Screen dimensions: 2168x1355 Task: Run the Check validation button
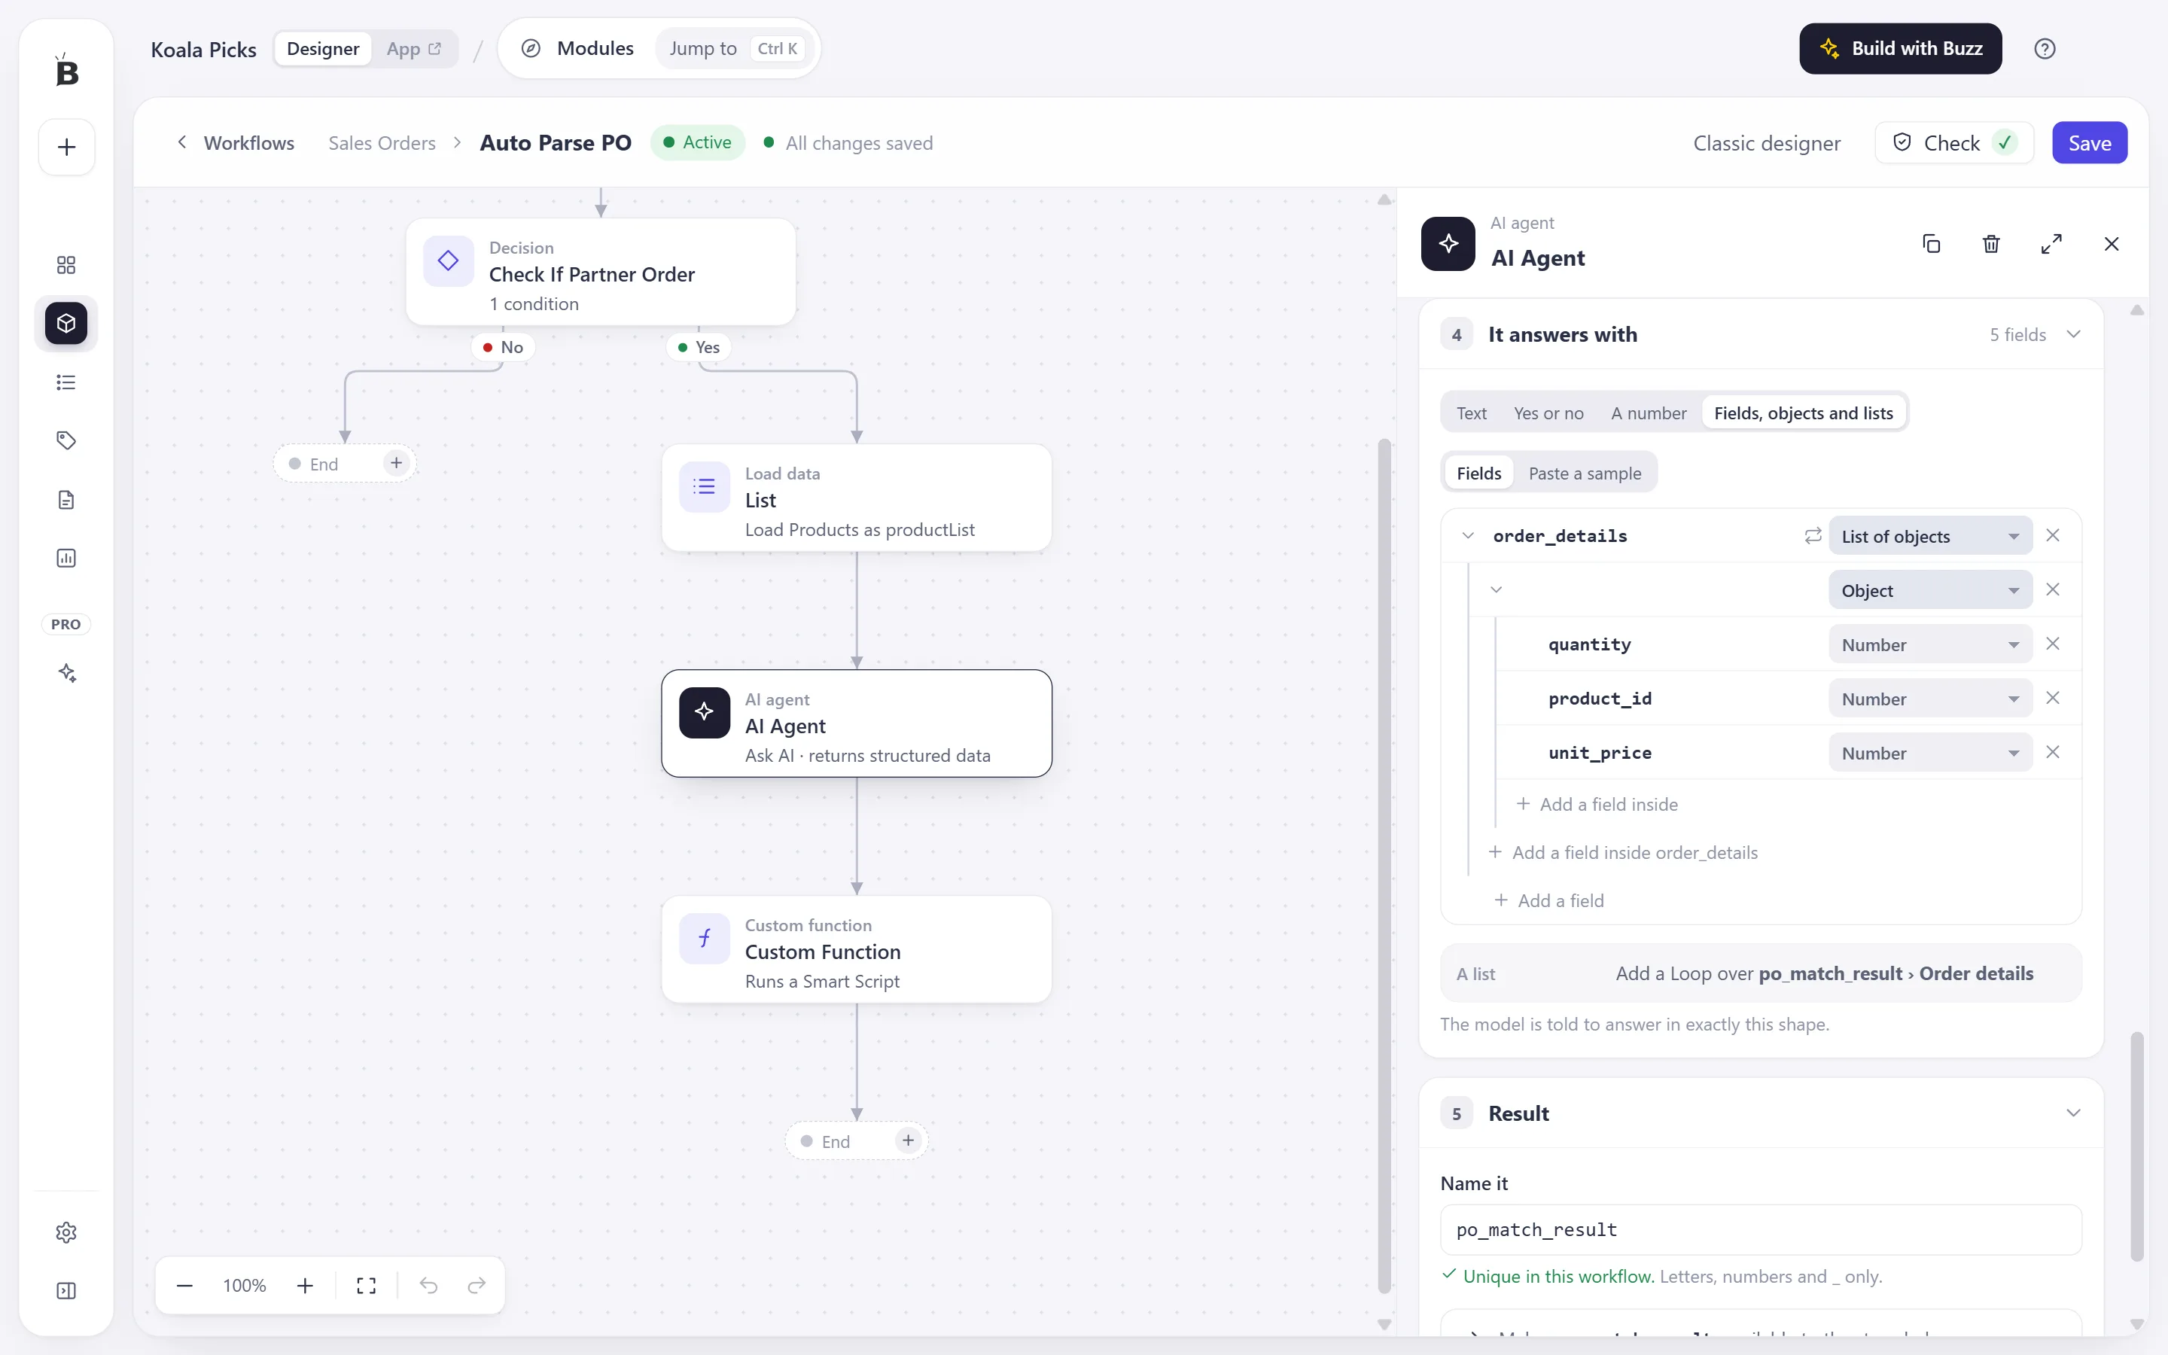click(x=1953, y=142)
